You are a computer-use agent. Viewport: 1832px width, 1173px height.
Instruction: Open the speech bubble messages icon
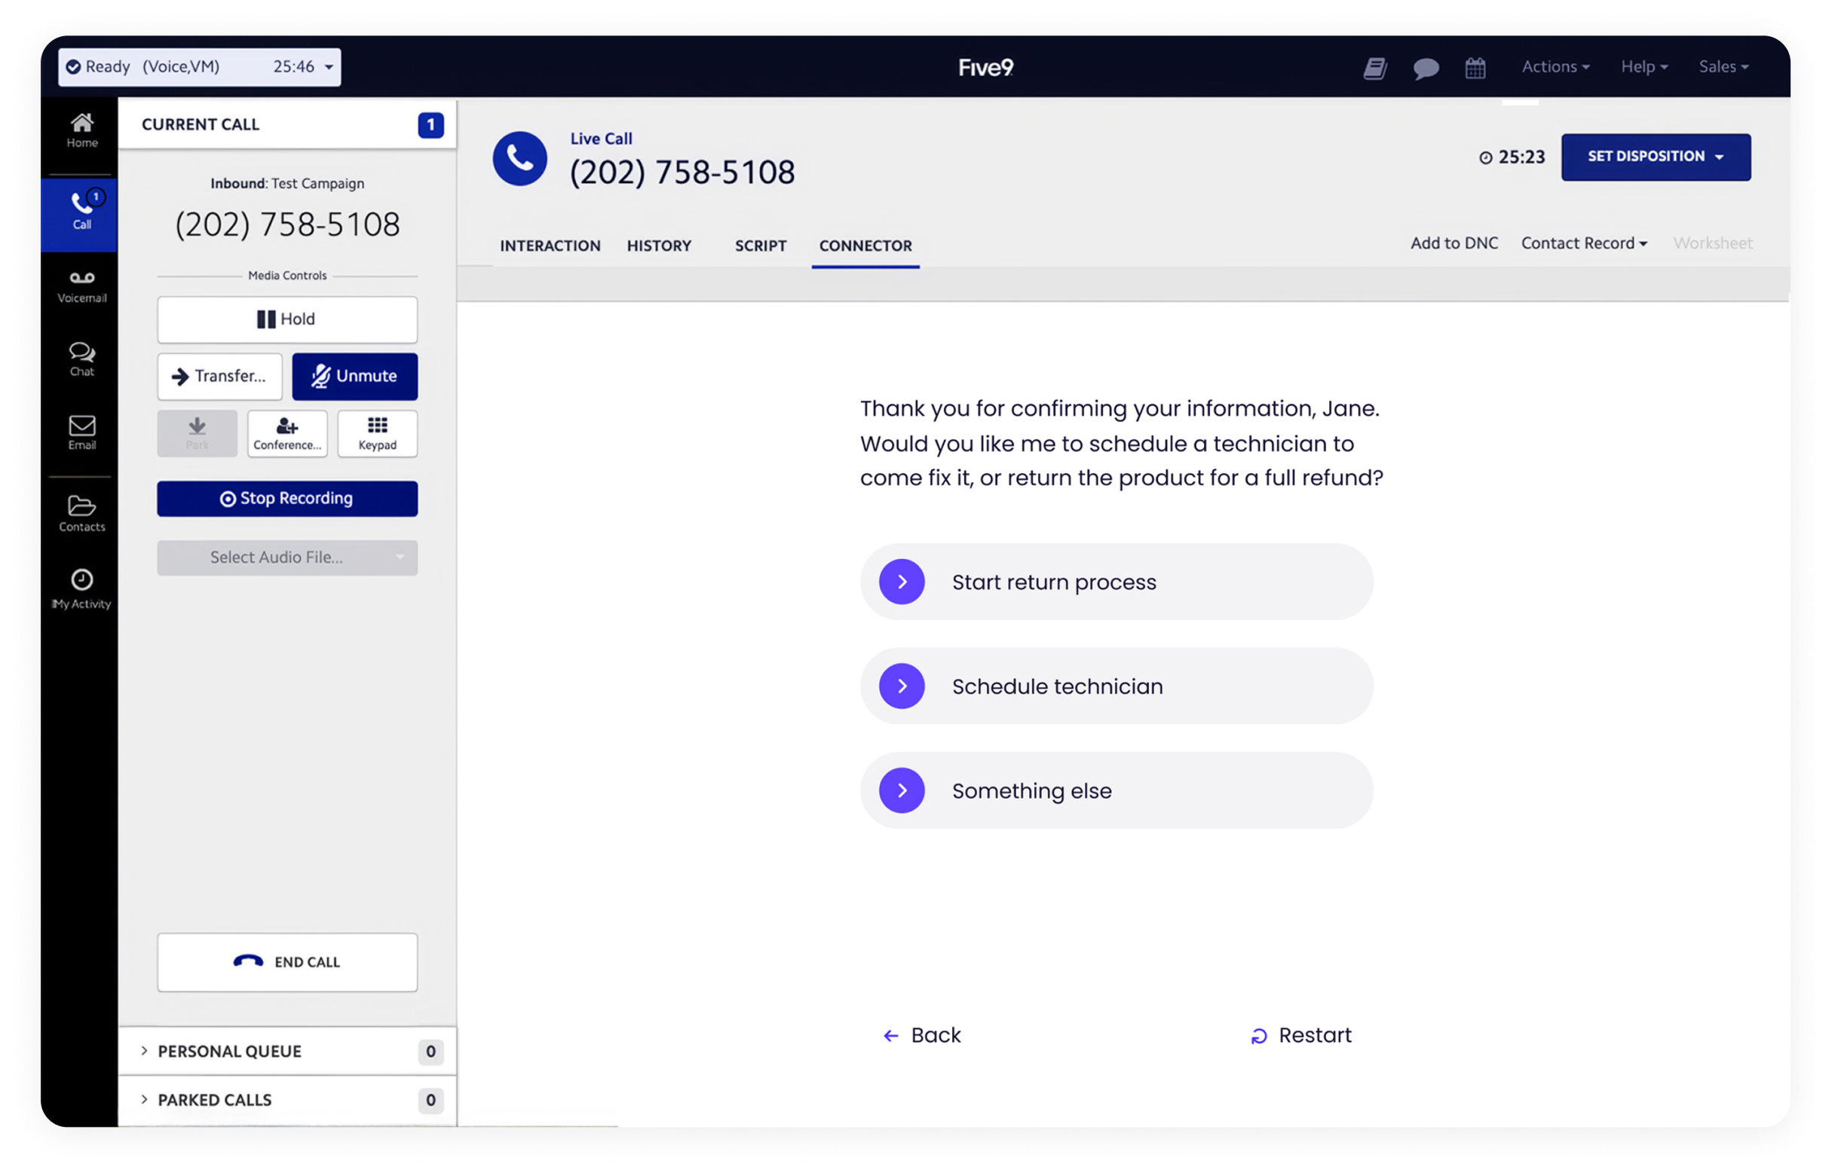(1425, 68)
